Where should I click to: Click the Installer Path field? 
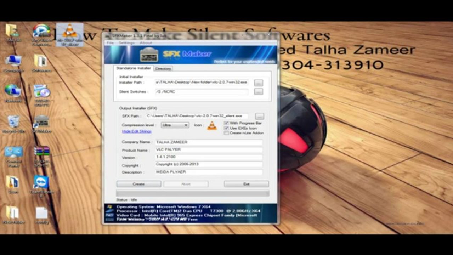[202, 82]
